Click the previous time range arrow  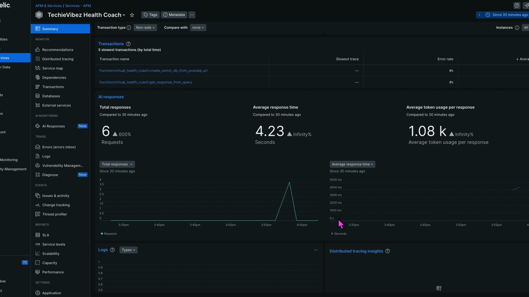coord(479,15)
